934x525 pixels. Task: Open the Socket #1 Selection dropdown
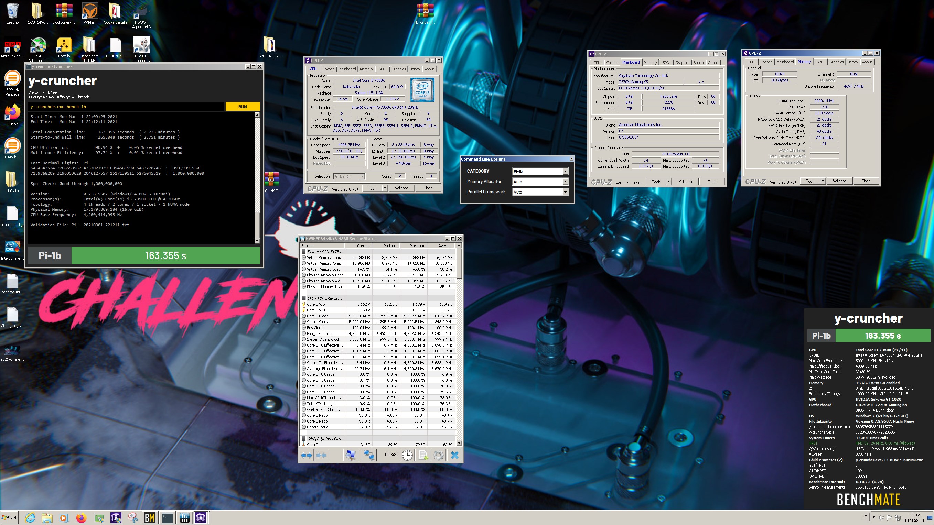point(349,176)
